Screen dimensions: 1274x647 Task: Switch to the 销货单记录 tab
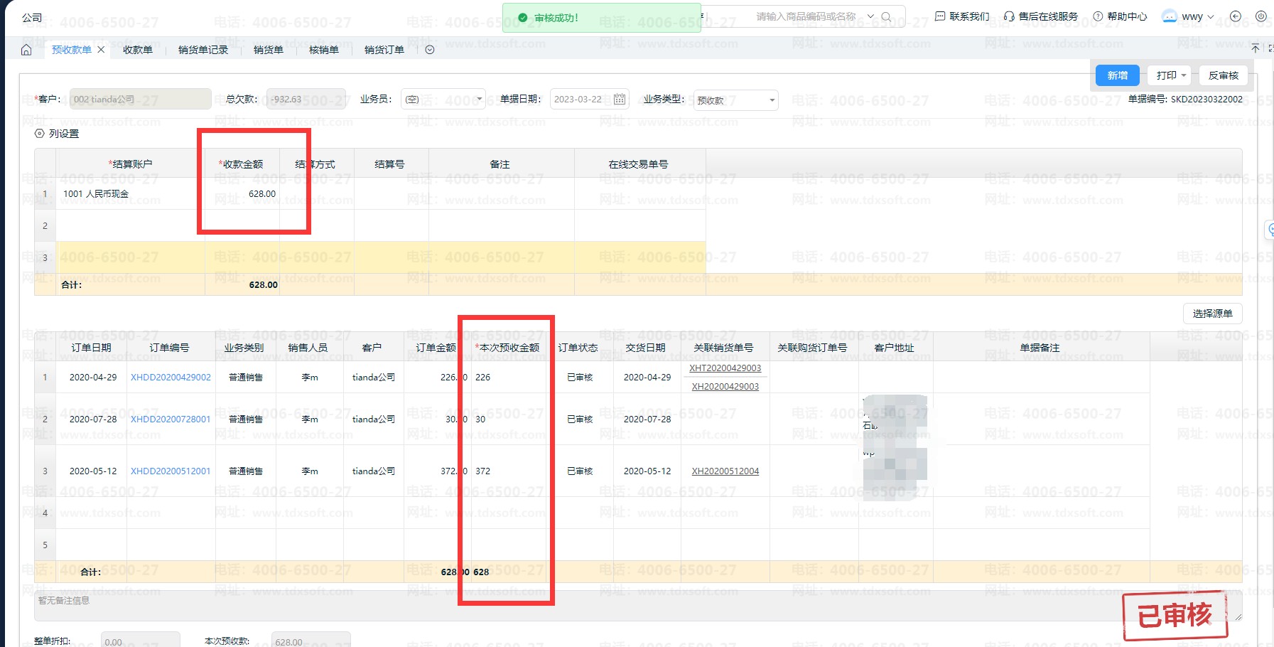(203, 50)
